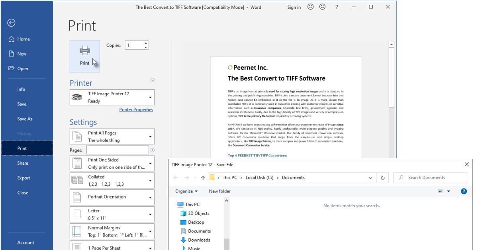
Task: Expand the Organize menu
Action: 186,191
